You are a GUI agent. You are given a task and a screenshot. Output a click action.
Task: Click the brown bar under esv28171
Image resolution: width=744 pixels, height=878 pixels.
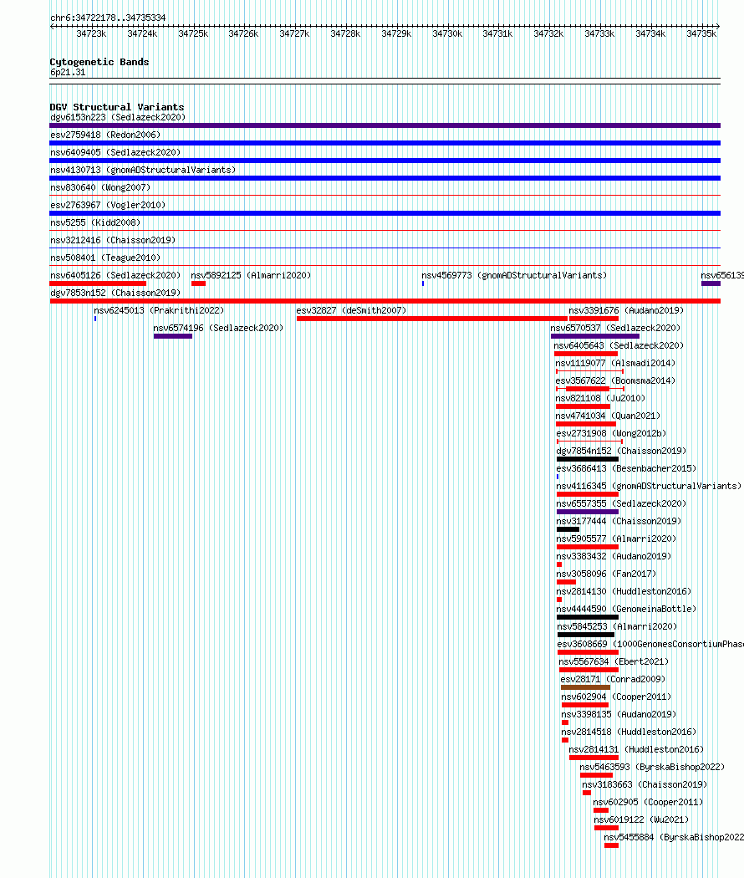[585, 687]
